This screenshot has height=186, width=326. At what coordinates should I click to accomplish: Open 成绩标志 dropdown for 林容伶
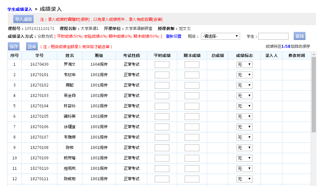pyautogui.click(x=244, y=106)
